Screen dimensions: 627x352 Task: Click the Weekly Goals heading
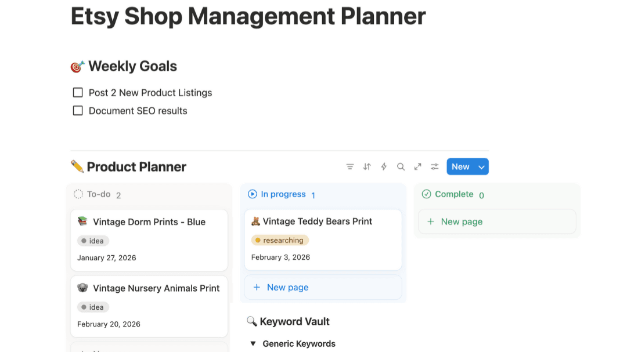pyautogui.click(x=132, y=66)
